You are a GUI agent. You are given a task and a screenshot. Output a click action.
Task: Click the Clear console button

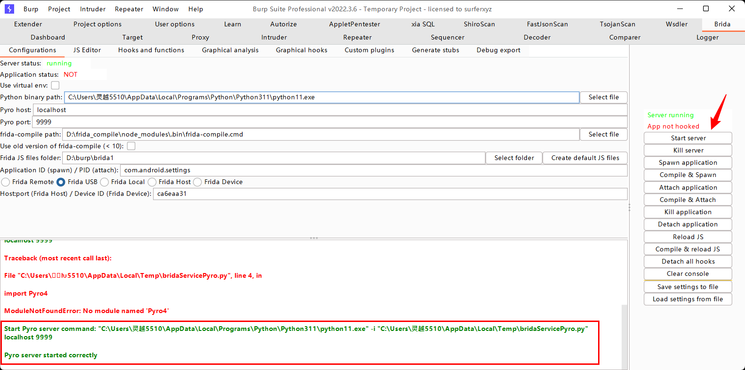tap(688, 273)
